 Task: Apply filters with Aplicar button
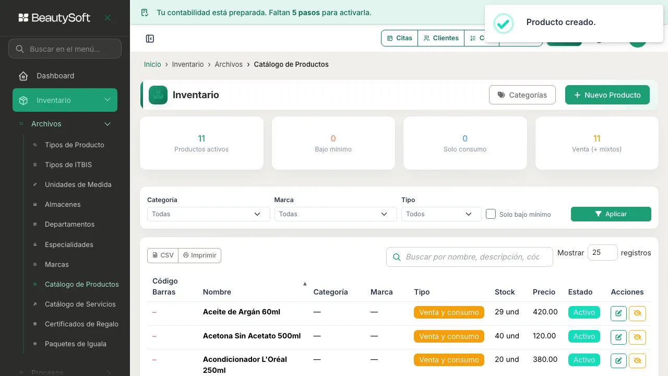611,214
